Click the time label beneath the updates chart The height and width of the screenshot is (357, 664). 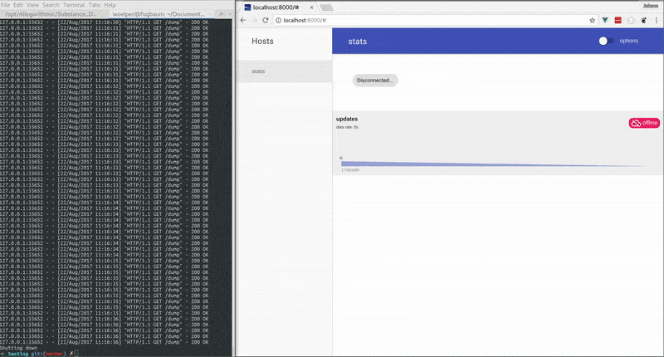click(x=350, y=170)
